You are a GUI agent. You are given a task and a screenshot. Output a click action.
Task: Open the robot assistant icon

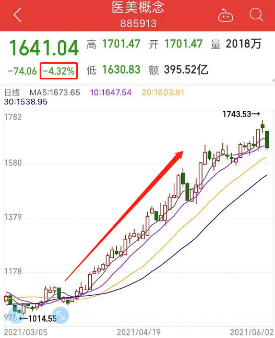coord(225,15)
